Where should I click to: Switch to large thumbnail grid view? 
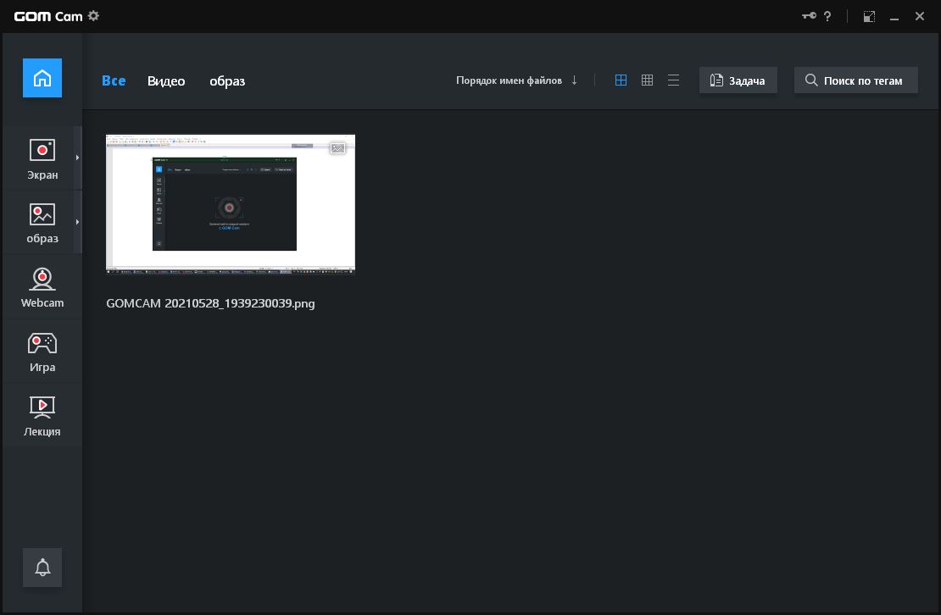coord(621,80)
